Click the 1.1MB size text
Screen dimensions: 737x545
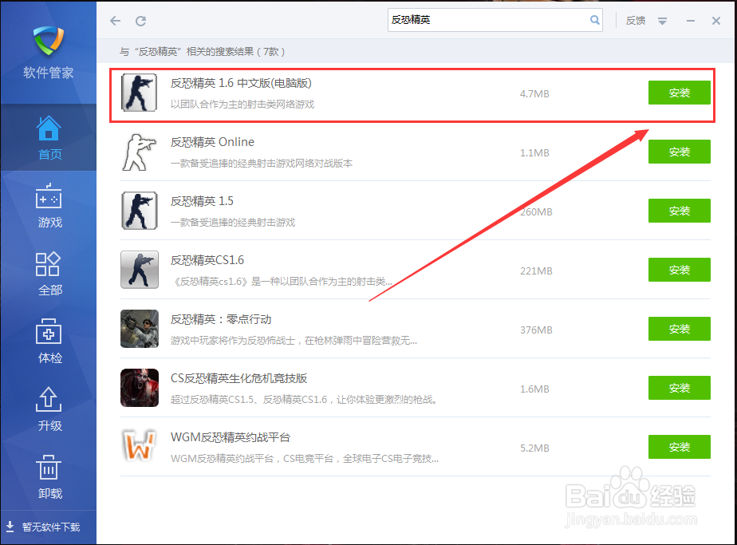(x=534, y=153)
